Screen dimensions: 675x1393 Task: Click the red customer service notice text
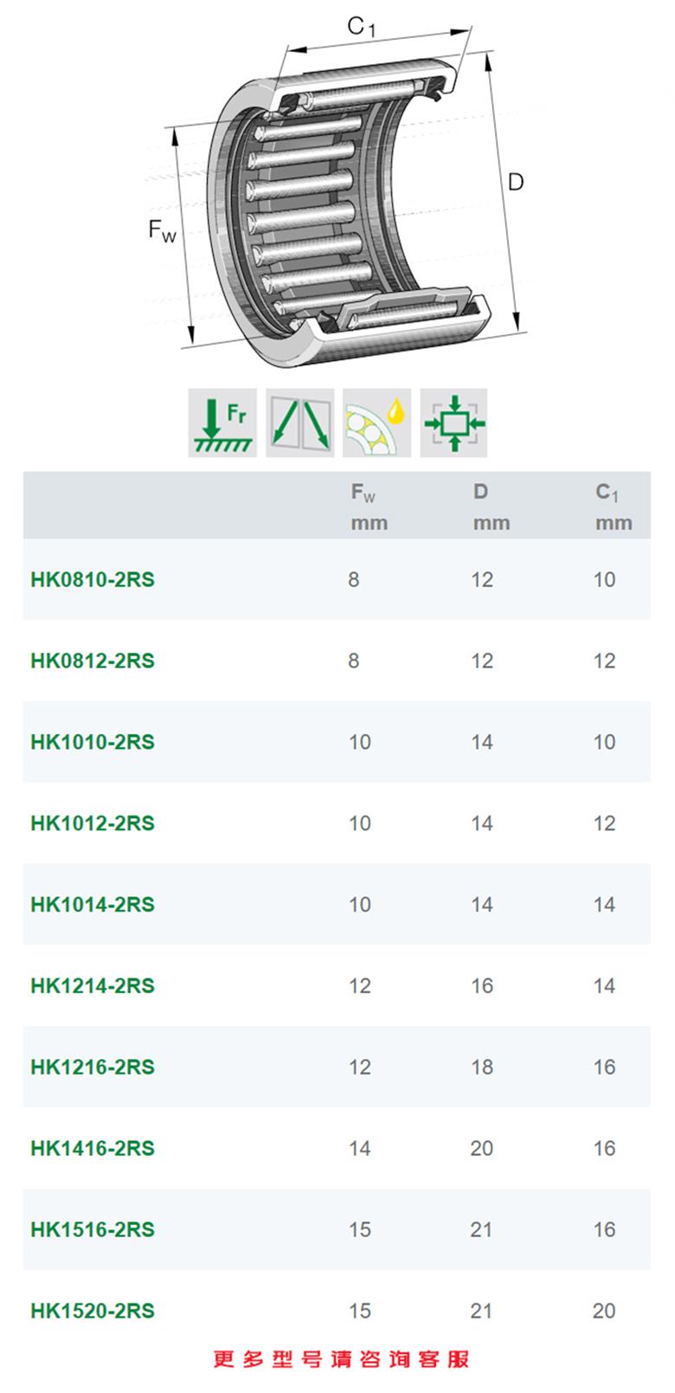click(x=341, y=1359)
